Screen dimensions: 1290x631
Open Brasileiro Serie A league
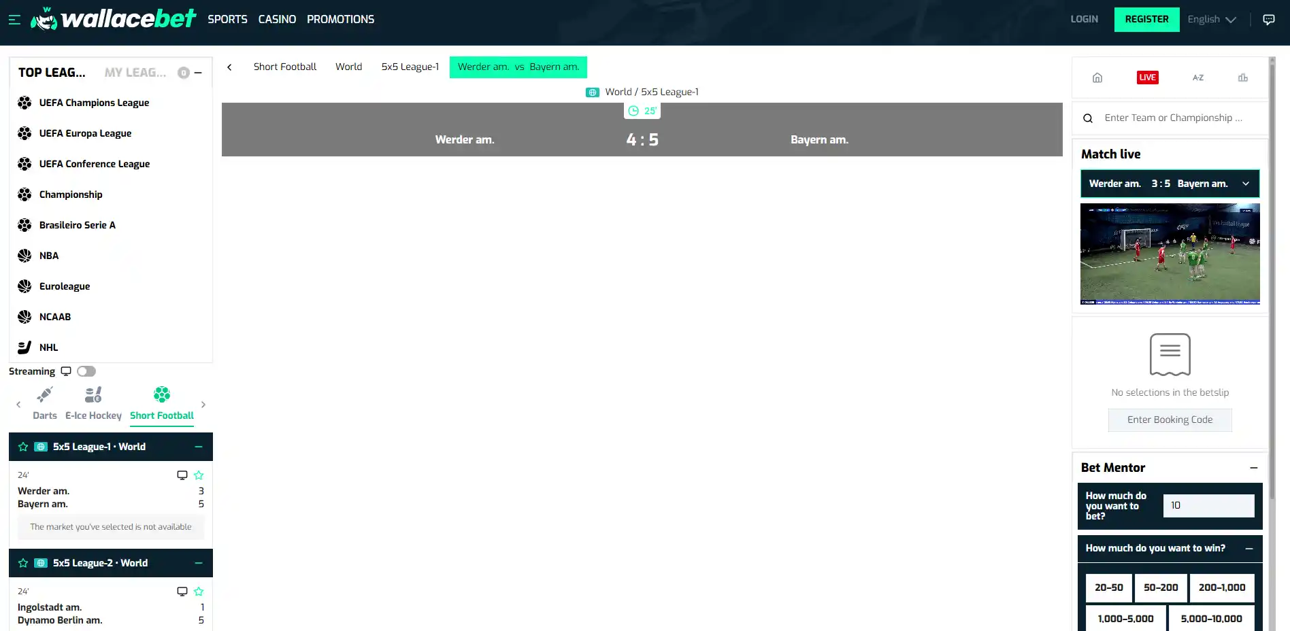point(78,225)
